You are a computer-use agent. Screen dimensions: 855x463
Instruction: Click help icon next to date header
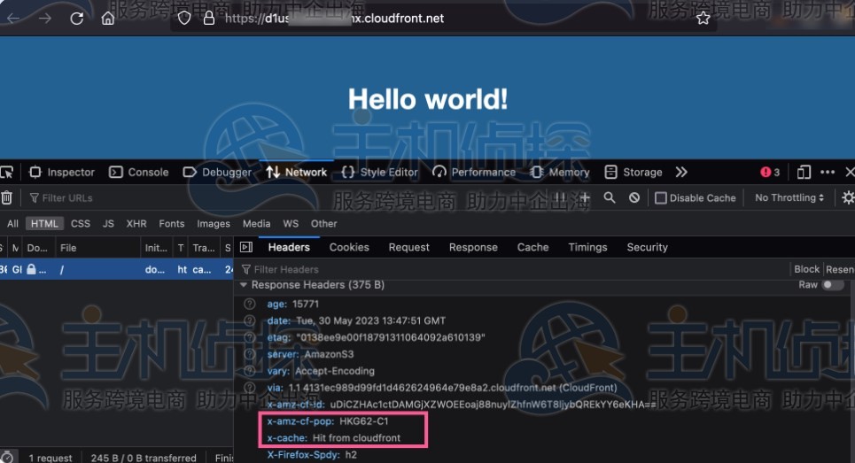[x=249, y=320]
